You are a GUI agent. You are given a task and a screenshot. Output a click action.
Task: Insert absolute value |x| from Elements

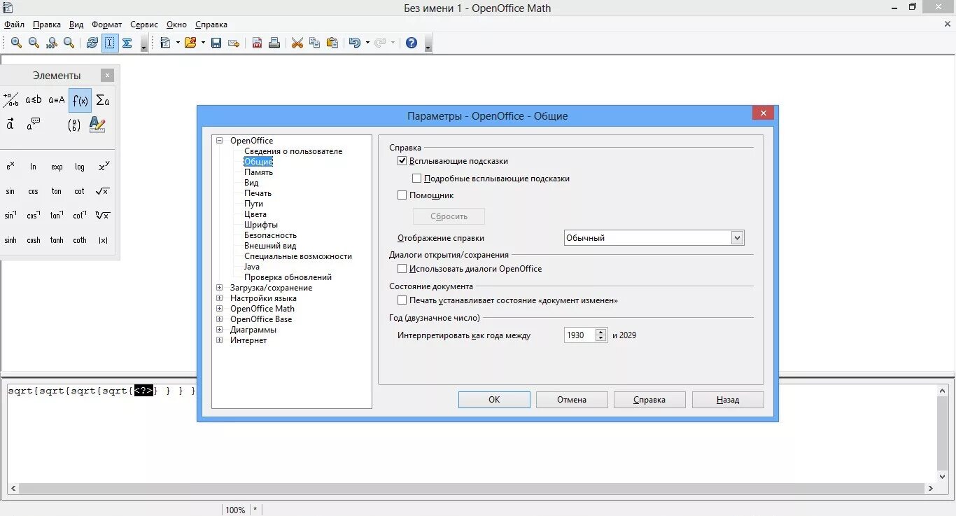[x=103, y=240]
